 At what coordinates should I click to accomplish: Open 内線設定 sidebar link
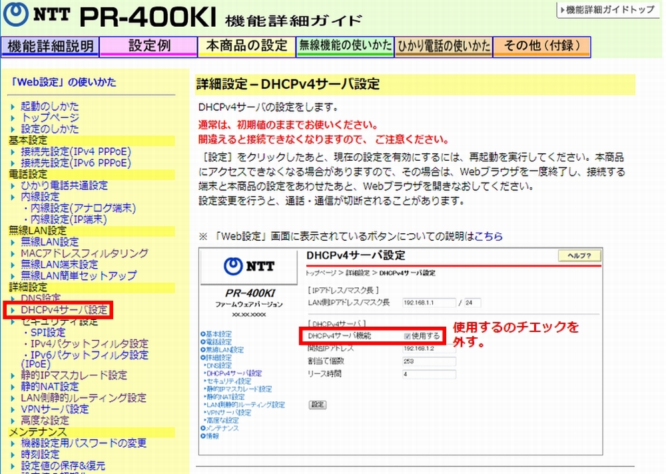pyautogui.click(x=40, y=197)
